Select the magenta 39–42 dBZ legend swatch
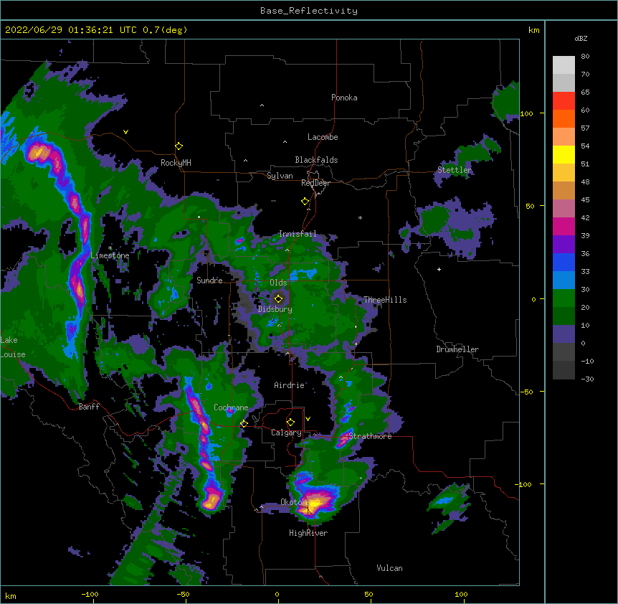The image size is (618, 604). [x=564, y=226]
